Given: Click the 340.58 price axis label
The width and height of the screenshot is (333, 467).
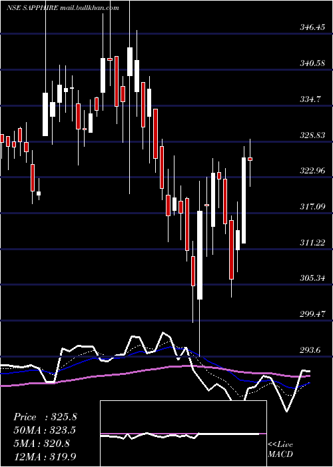Looking at the screenshot, I should (x=312, y=63).
